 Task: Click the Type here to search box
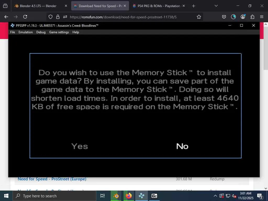(x=54, y=196)
